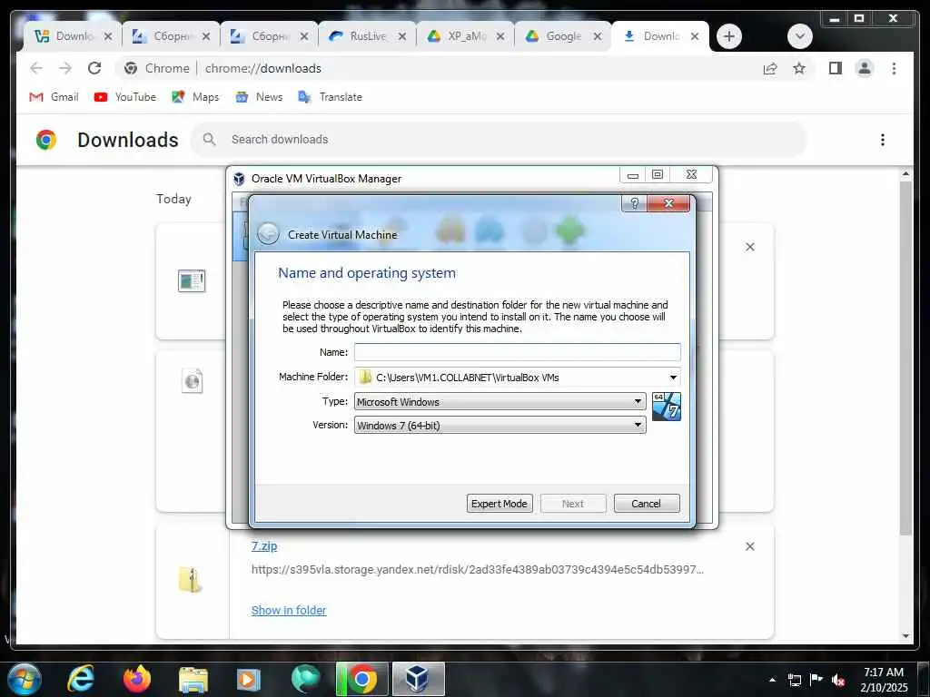
Task: Open the 7.zip download link
Action: pyautogui.click(x=264, y=545)
